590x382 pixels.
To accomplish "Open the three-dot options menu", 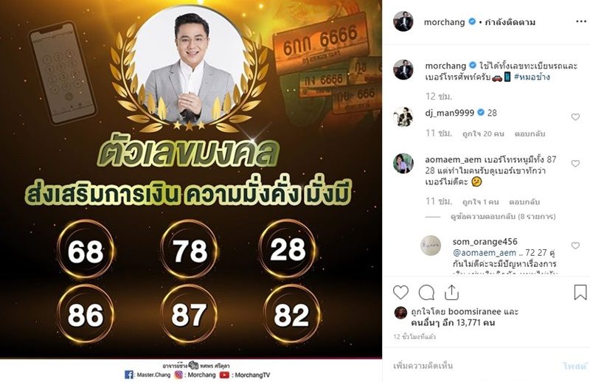I will pyautogui.click(x=581, y=21).
